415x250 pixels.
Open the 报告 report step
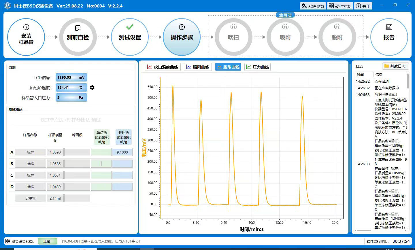coord(389,37)
